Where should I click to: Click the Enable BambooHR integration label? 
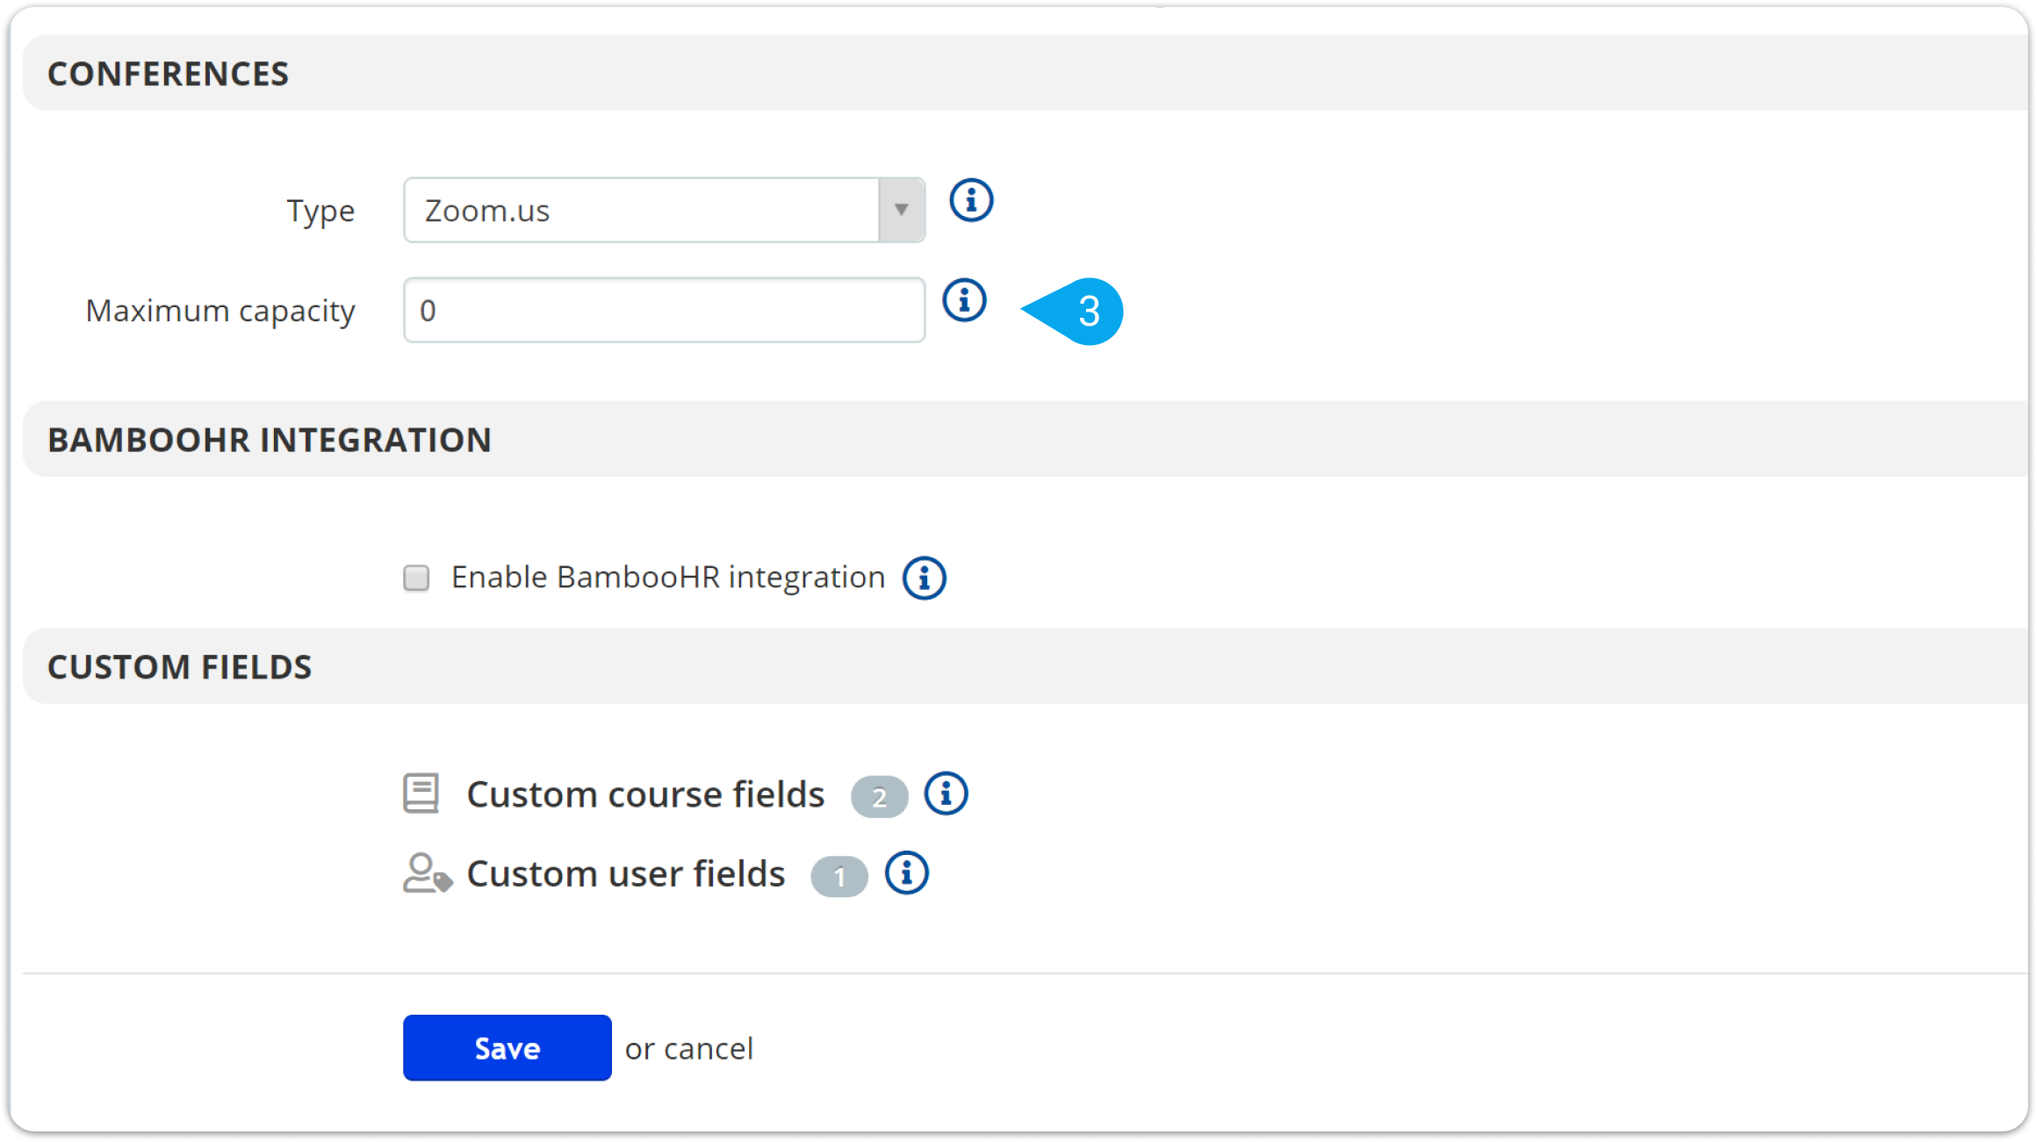(667, 578)
